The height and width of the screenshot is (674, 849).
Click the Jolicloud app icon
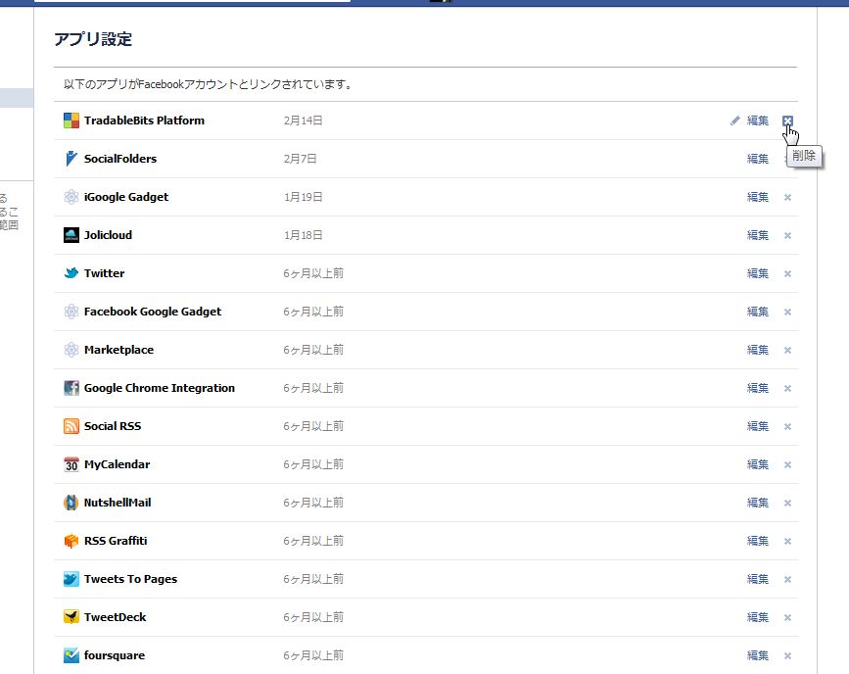tap(71, 235)
